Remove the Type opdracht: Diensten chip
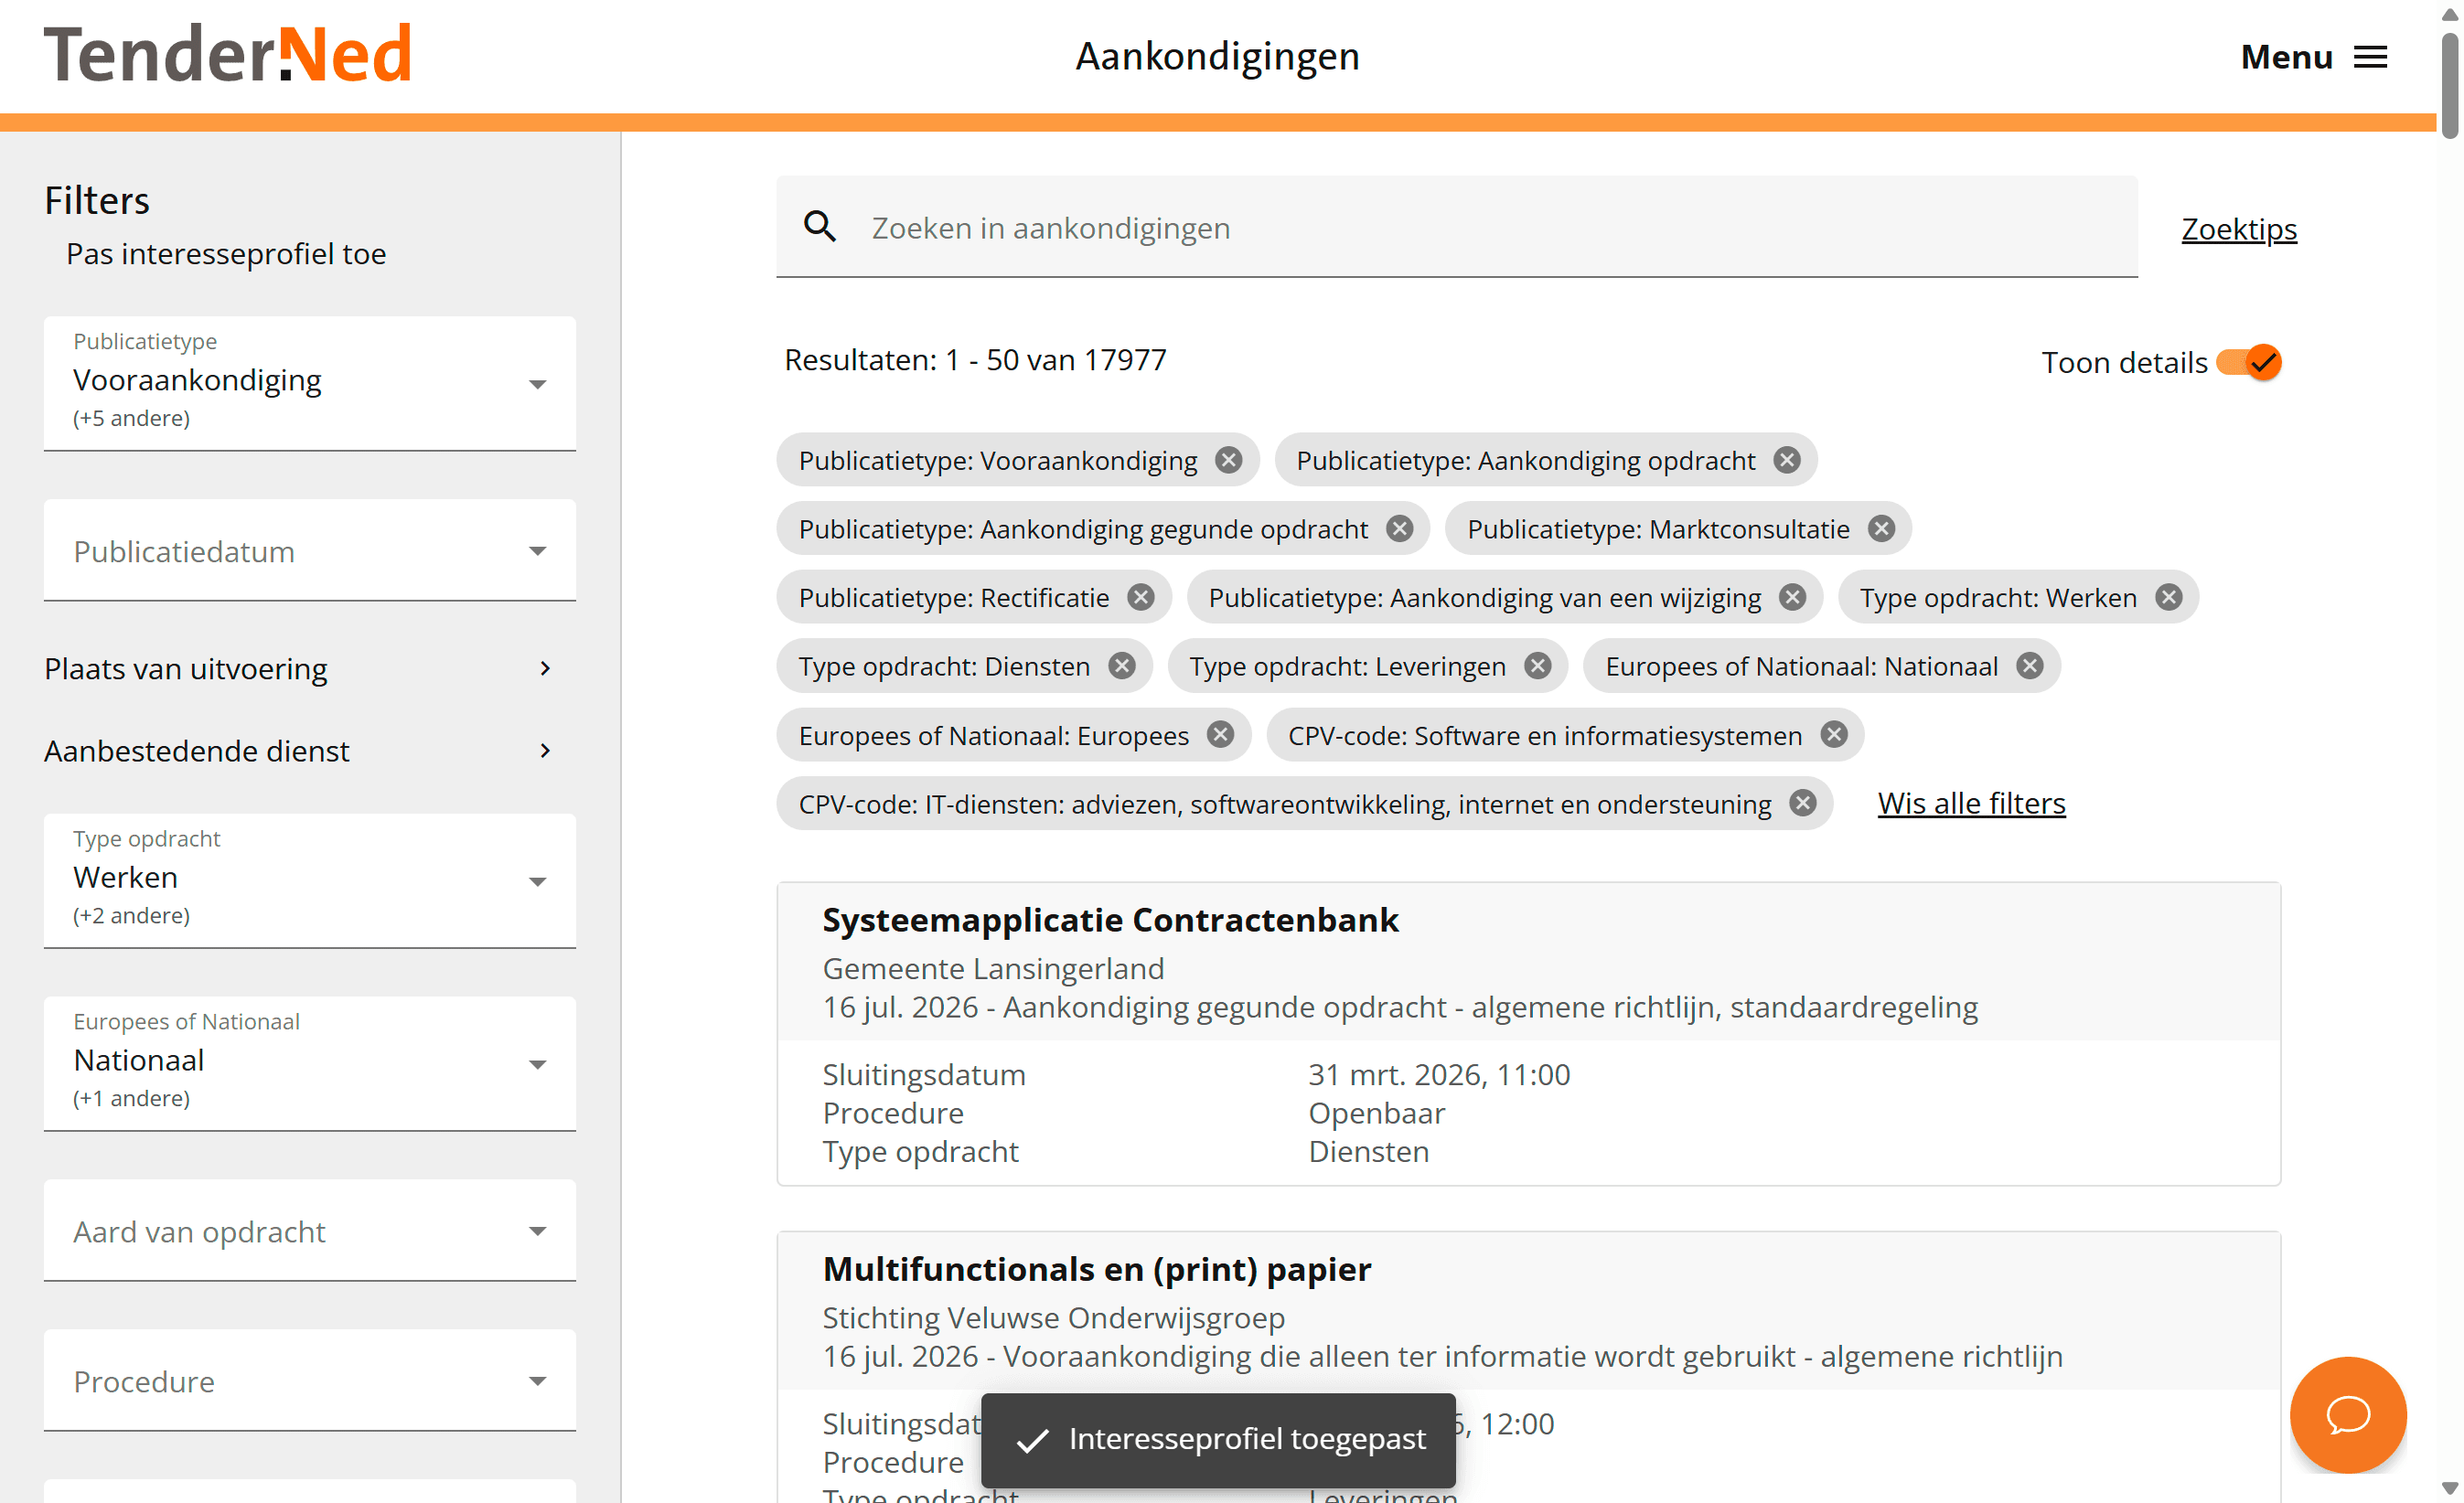Image resolution: width=2464 pixels, height=1503 pixels. tap(1122, 666)
